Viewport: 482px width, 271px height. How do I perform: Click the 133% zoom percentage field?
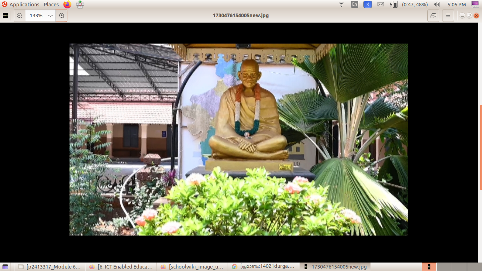tap(36, 16)
